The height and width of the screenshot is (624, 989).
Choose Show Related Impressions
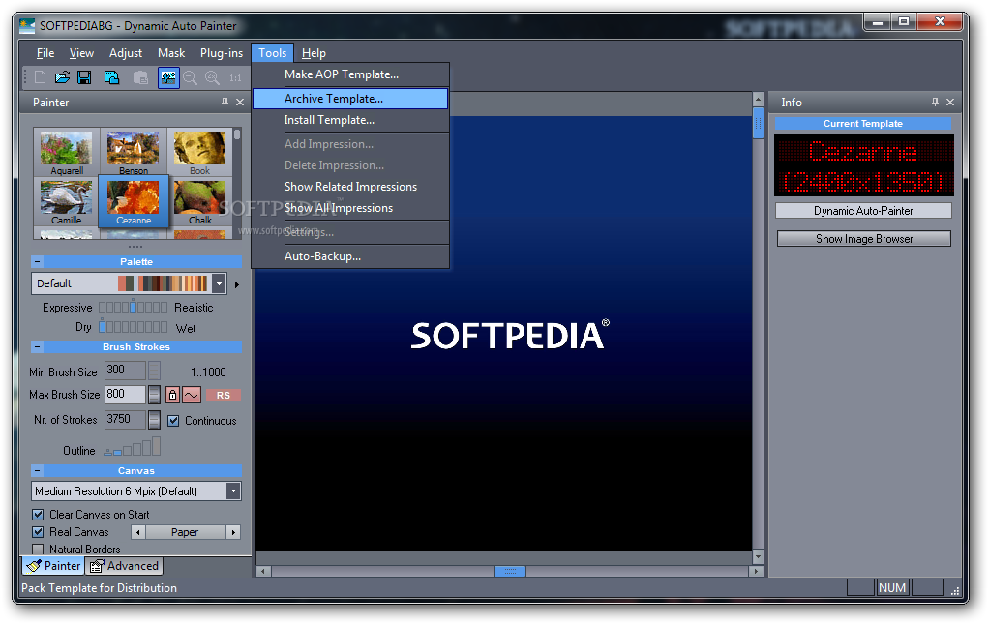(350, 187)
